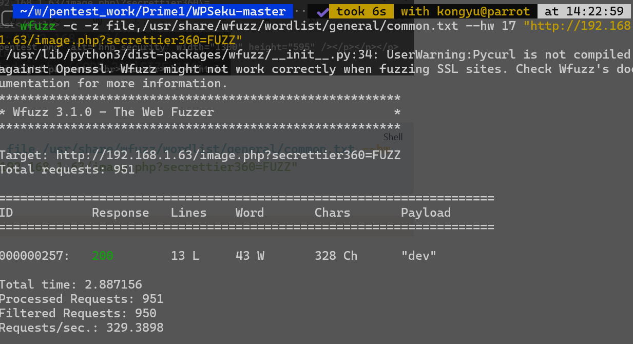Click the Target URL line in output
The width and height of the screenshot is (633, 344).
point(200,155)
